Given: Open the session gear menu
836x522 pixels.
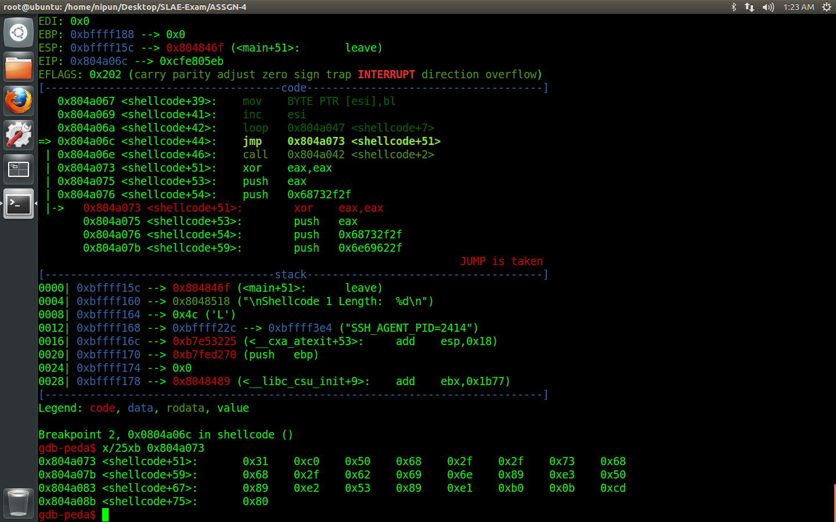Looking at the screenshot, I should pos(826,7).
